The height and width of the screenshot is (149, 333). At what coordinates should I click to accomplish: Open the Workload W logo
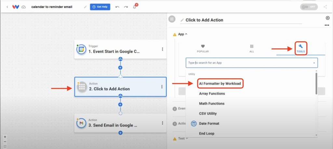[16, 7]
